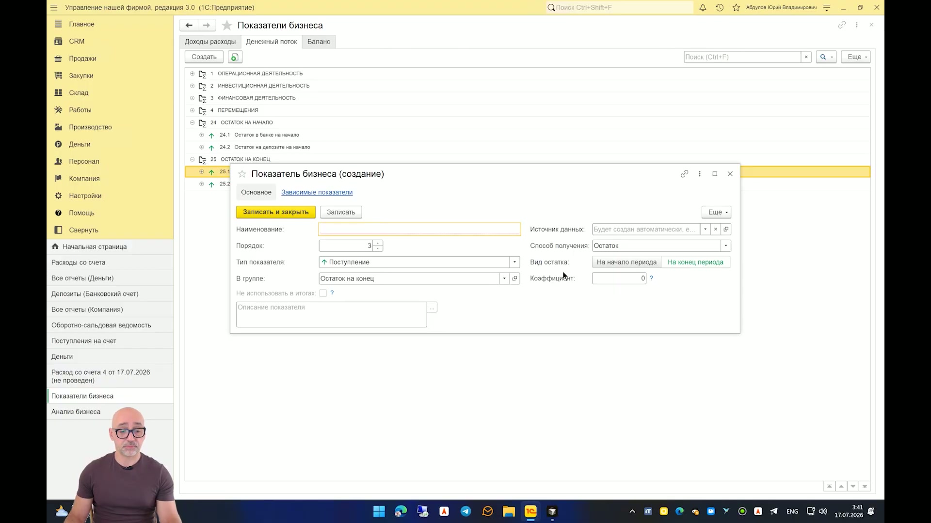Open the Источник данных item form icon
931x523 pixels.
click(x=726, y=230)
